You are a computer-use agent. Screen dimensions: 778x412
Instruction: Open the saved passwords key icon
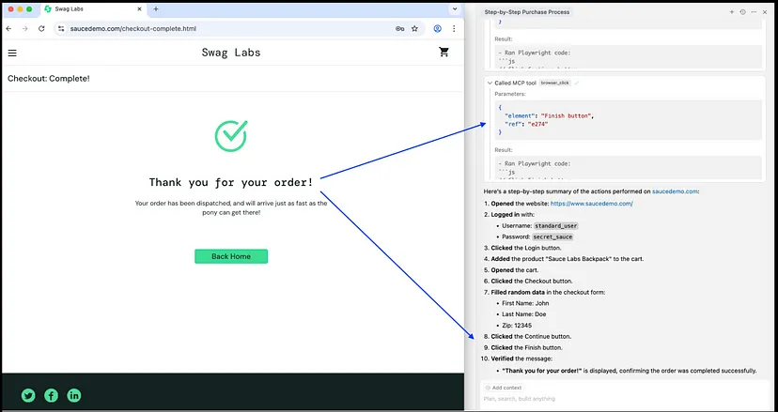pyautogui.click(x=400, y=29)
